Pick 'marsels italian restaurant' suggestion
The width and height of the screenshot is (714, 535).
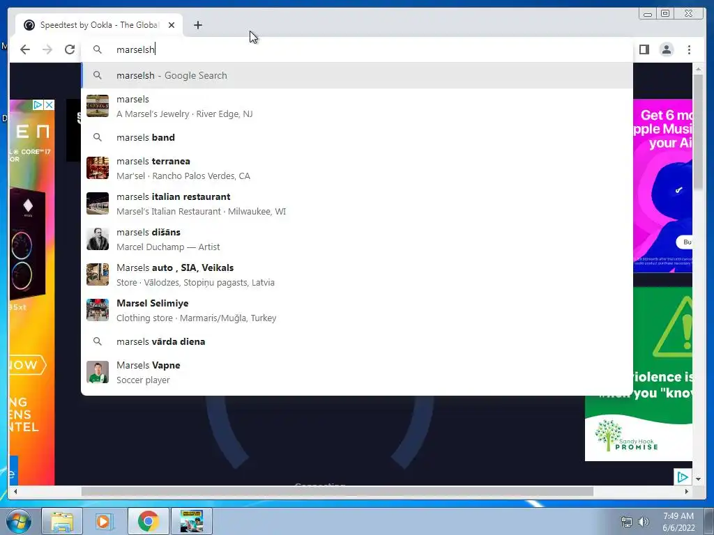[x=357, y=204]
